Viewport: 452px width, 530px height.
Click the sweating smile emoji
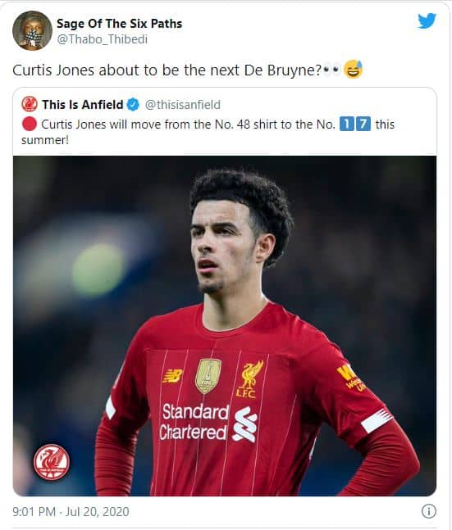coord(353,70)
